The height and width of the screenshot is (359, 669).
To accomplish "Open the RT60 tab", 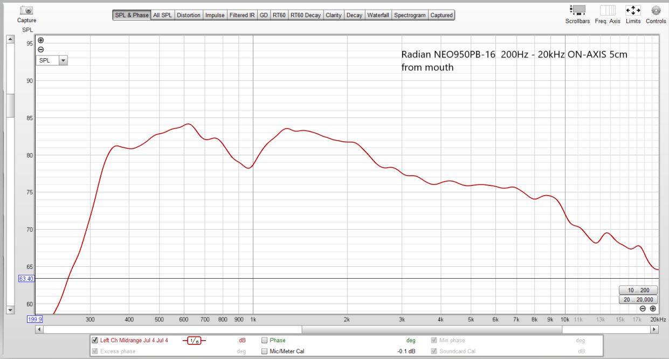I will click(x=279, y=15).
